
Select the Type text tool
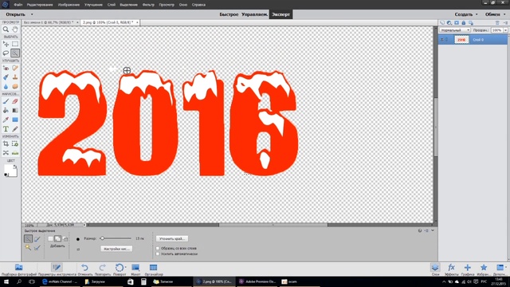click(x=6, y=129)
